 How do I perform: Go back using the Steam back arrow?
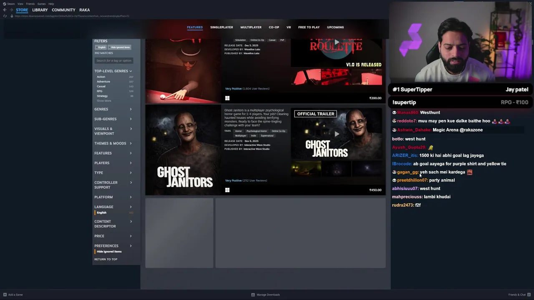coord(5,10)
